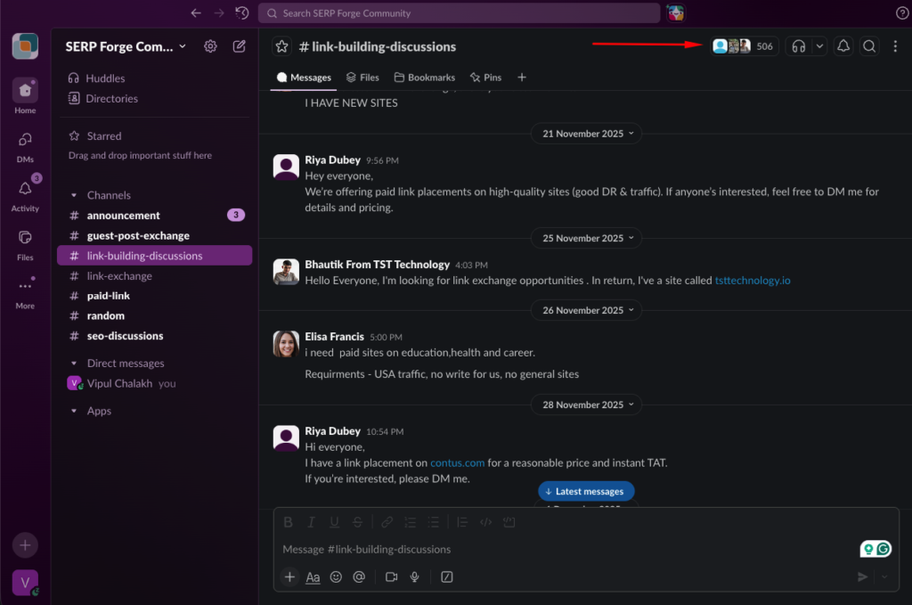
Task: Open the channel notifications bell
Action: 843,46
